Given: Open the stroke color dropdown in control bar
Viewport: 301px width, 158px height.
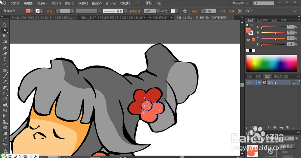Looking at the screenshot, I should 42,11.
